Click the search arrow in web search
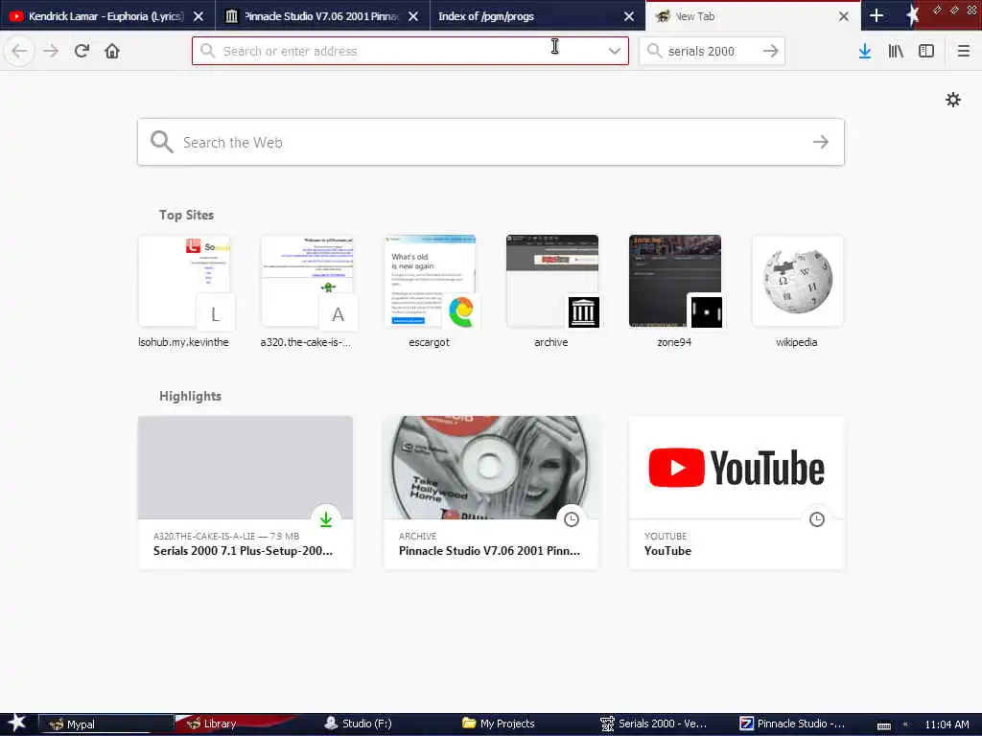982x736 pixels. point(821,142)
